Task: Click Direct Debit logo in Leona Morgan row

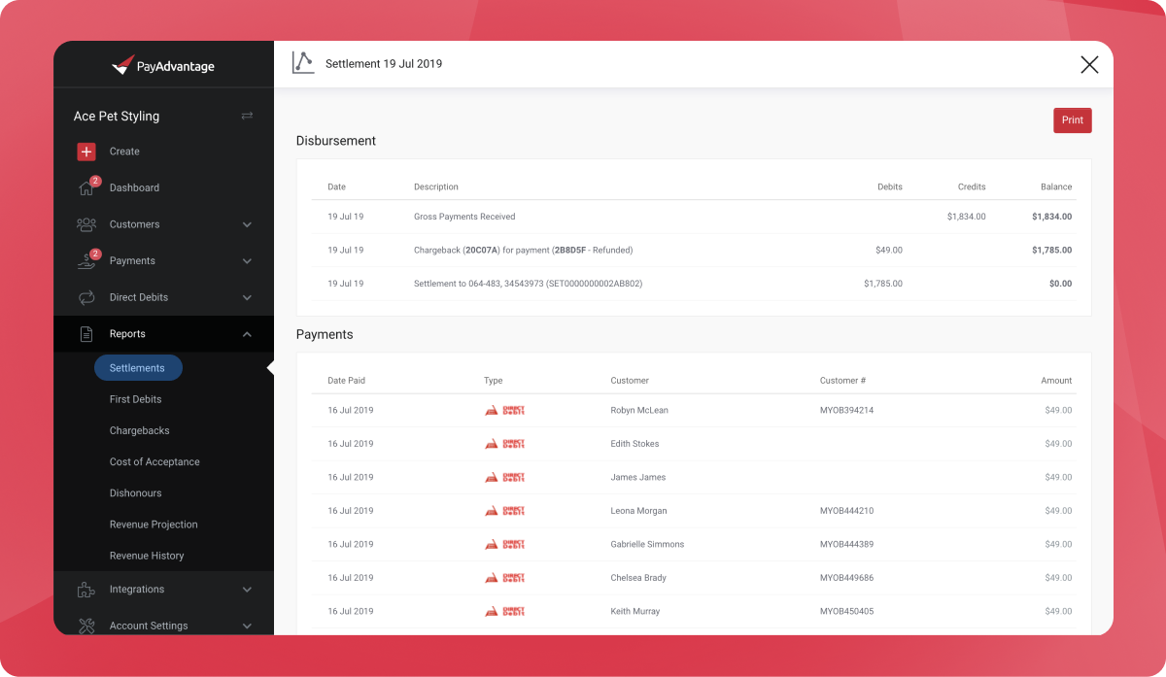Action: (504, 511)
